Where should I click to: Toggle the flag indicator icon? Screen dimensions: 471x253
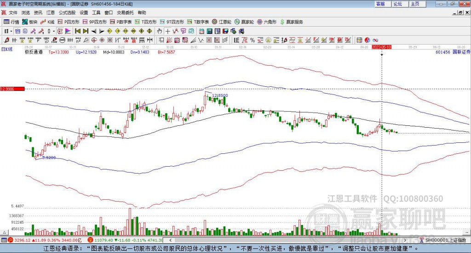(68, 31)
